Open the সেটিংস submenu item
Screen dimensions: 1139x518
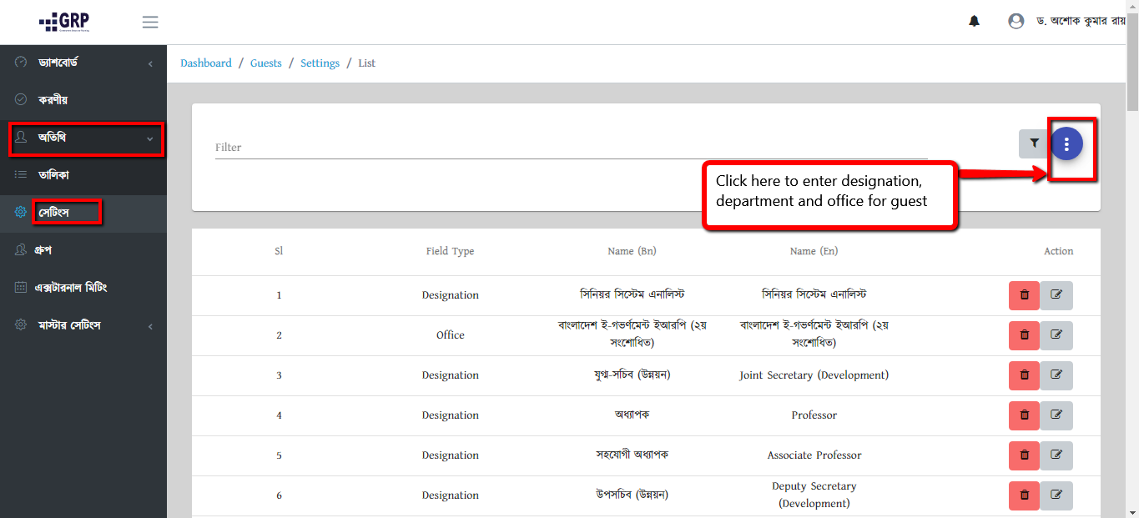click(83, 213)
